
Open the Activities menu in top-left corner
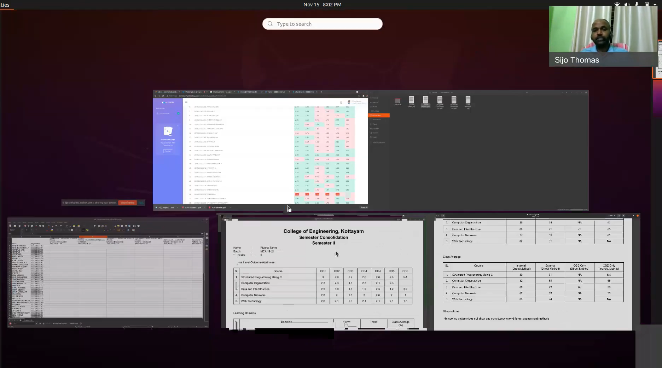[5, 5]
